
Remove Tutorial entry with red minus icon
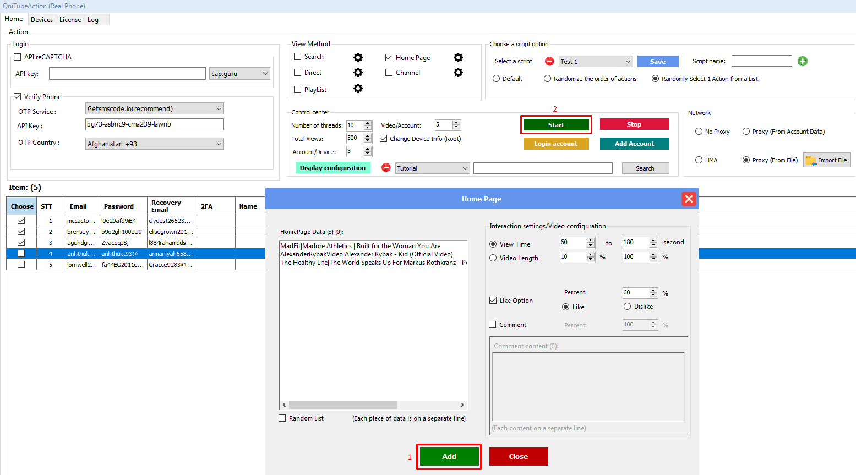coord(386,168)
